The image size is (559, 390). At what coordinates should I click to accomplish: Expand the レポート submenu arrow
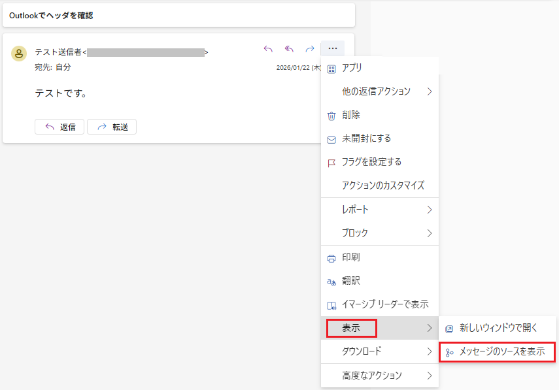click(430, 210)
